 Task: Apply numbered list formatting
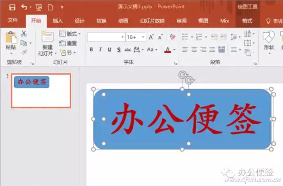click(199, 37)
